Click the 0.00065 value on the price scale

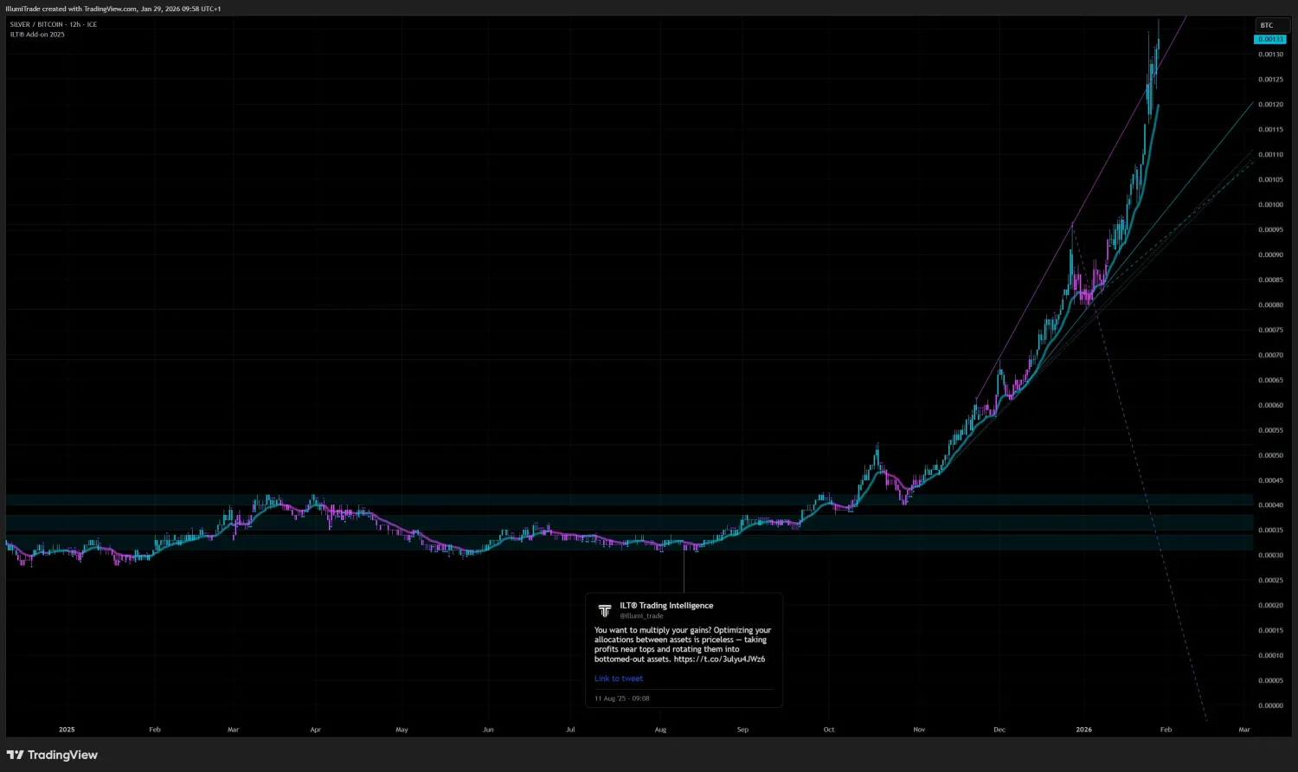click(1269, 379)
